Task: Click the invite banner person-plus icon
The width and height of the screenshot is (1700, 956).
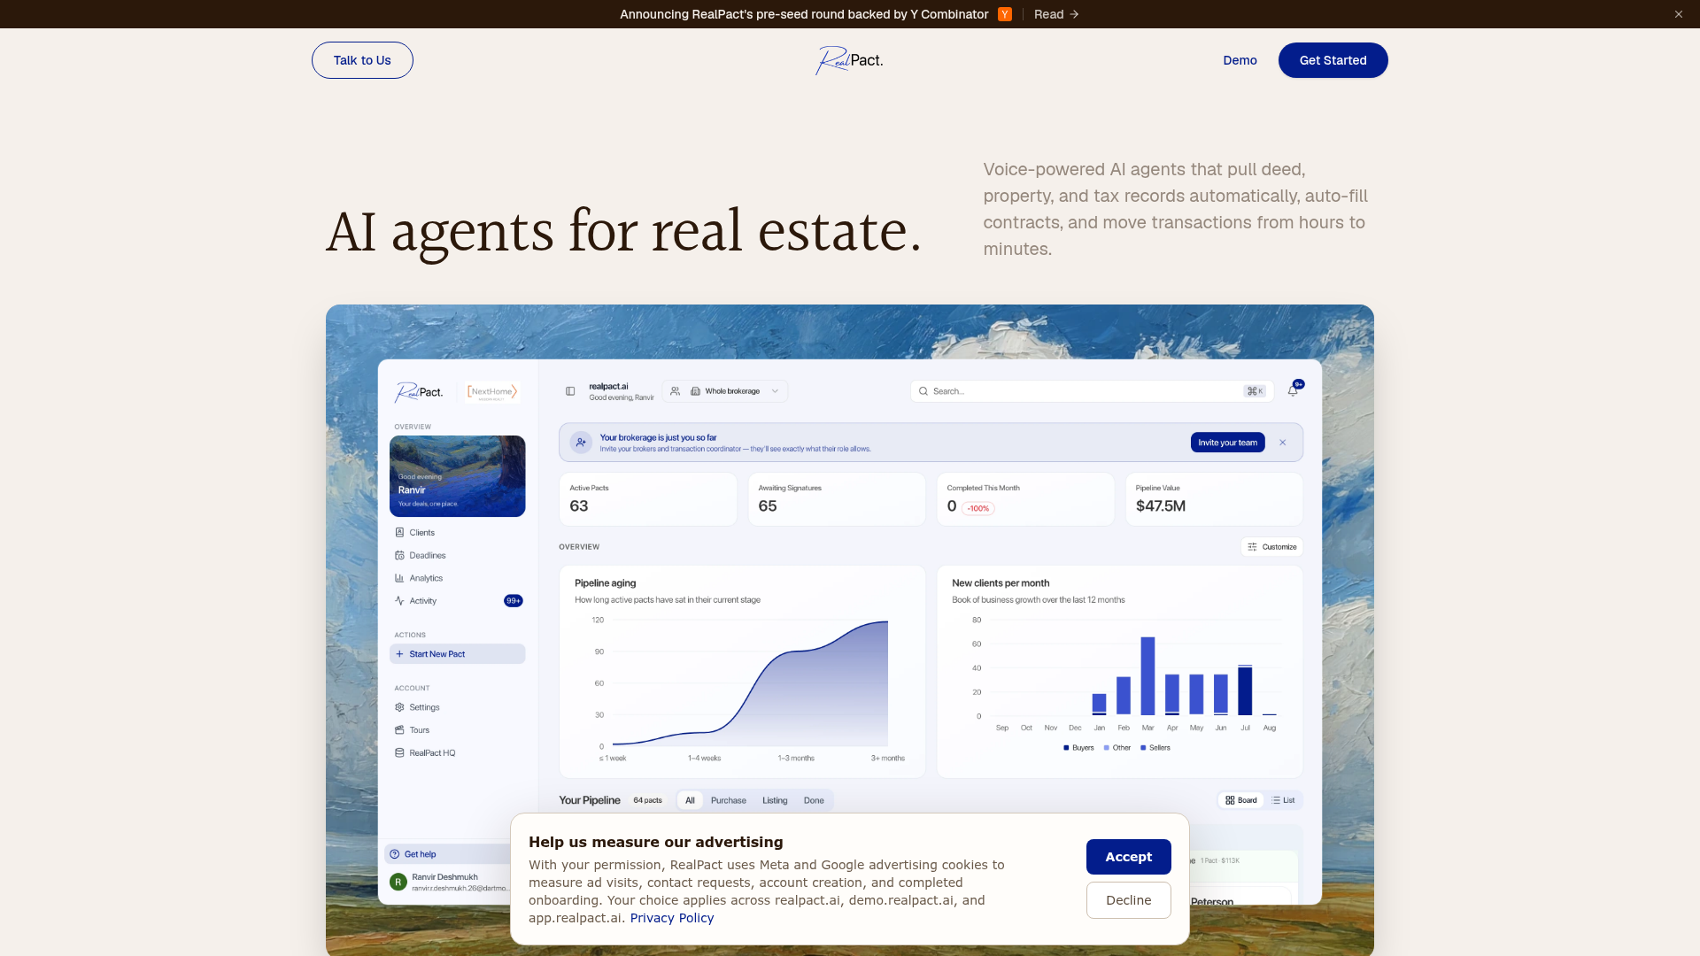Action: (581, 443)
